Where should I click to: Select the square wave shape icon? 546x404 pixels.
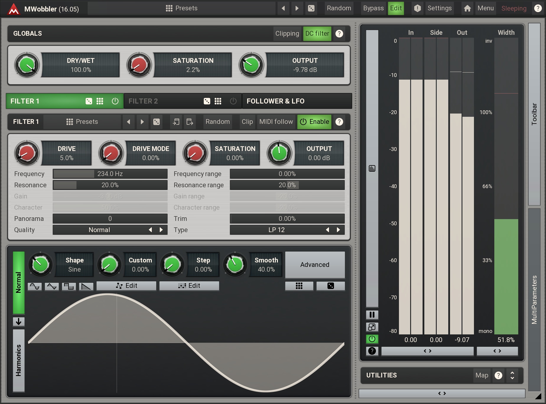[x=69, y=286]
